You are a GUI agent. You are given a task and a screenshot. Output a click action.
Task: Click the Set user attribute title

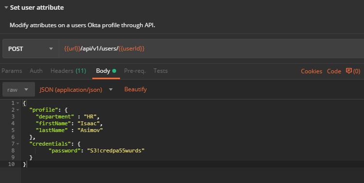tap(36, 7)
